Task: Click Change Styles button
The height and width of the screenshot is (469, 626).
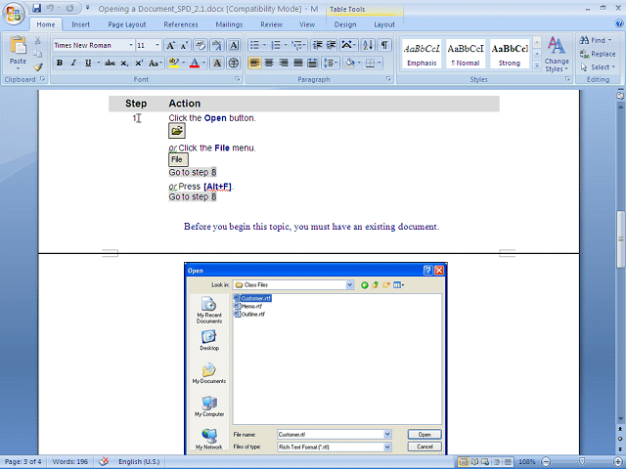Action: (x=557, y=55)
